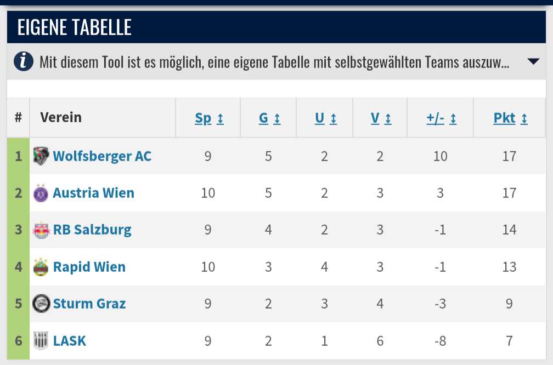Screen dimensions: 553x365
Task: Expand the tool description dropdown arrow
Action: pyautogui.click(x=533, y=61)
